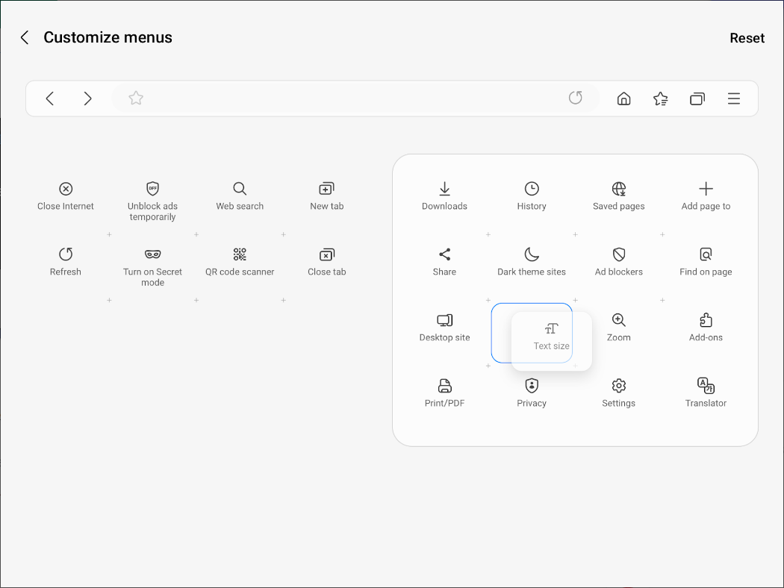Click the Saved pages icon
The width and height of the screenshot is (784, 588).
[618, 188]
